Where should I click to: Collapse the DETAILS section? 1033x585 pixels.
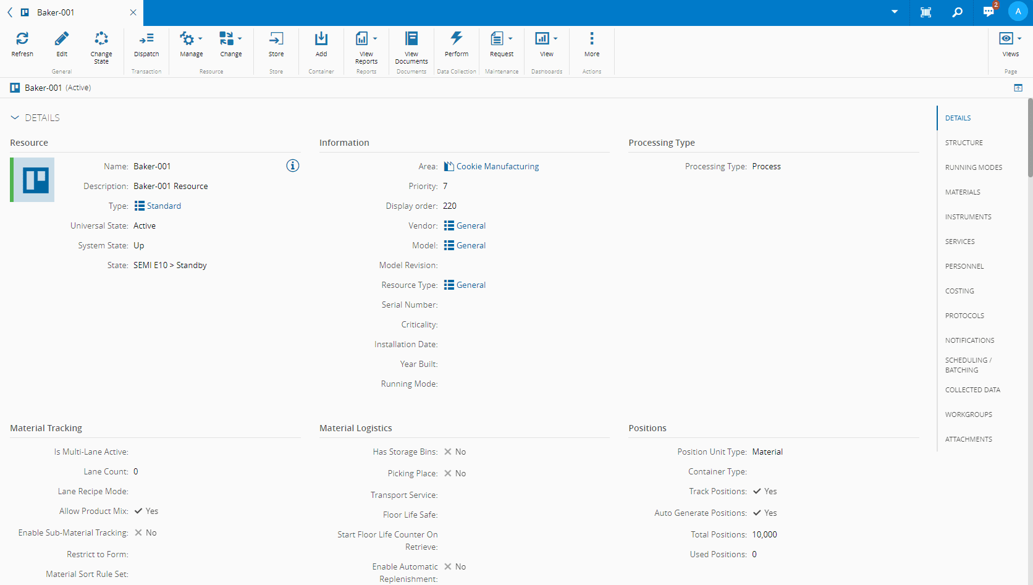pyautogui.click(x=15, y=117)
